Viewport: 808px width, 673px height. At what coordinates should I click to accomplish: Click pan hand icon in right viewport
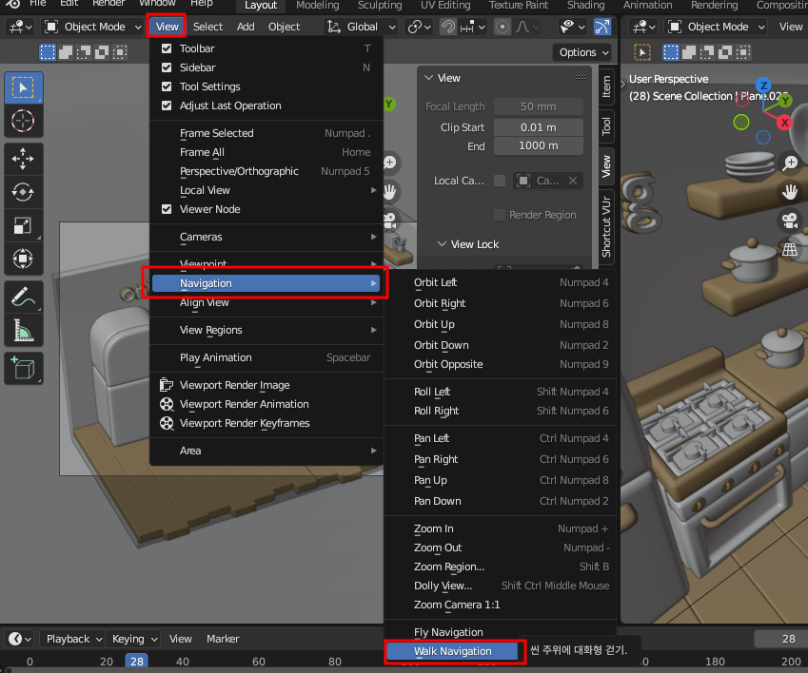(x=790, y=192)
